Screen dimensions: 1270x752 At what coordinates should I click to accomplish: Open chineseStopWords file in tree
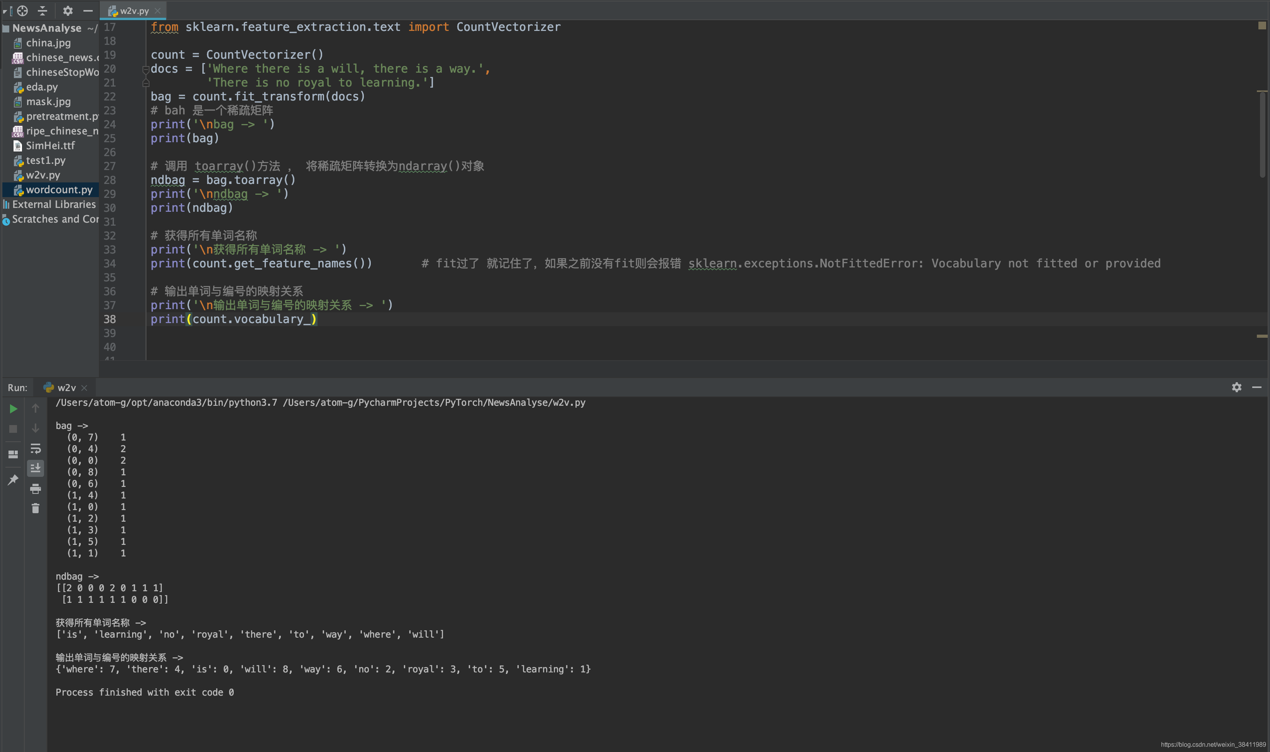pyautogui.click(x=55, y=72)
